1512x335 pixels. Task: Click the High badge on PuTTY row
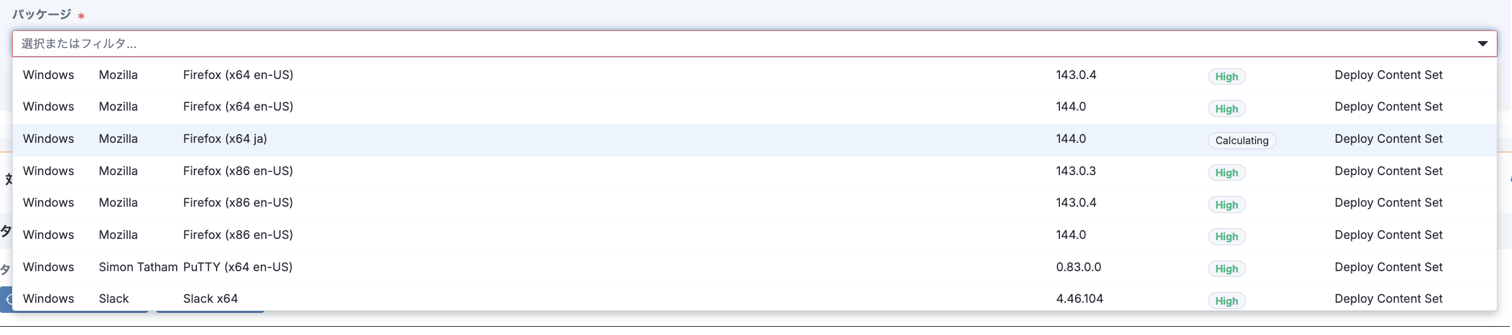point(1226,269)
